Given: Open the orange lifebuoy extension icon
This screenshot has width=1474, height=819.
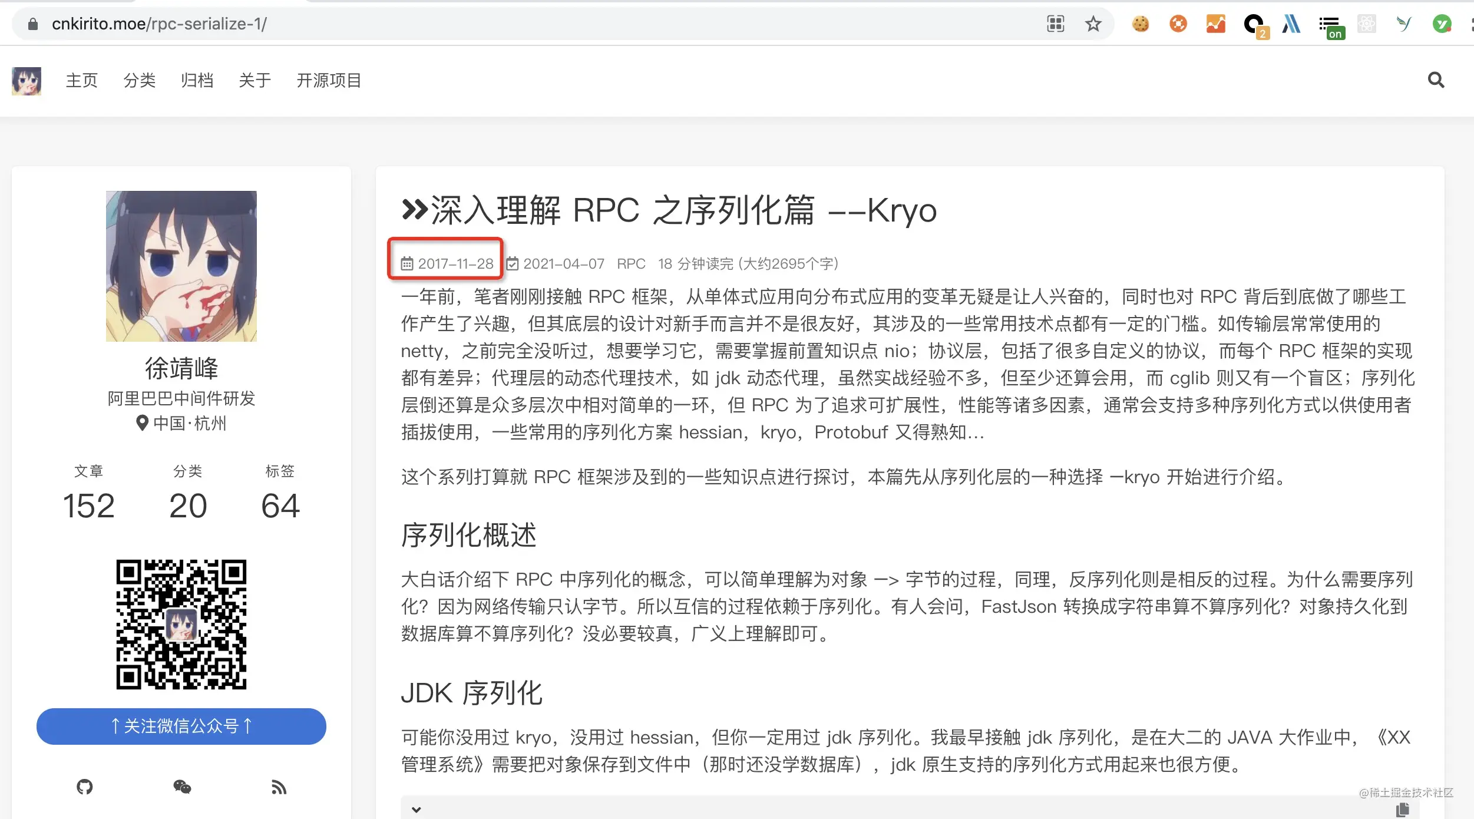Looking at the screenshot, I should [x=1178, y=24].
